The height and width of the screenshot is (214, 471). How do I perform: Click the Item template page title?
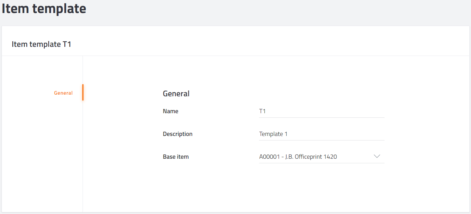(44, 8)
